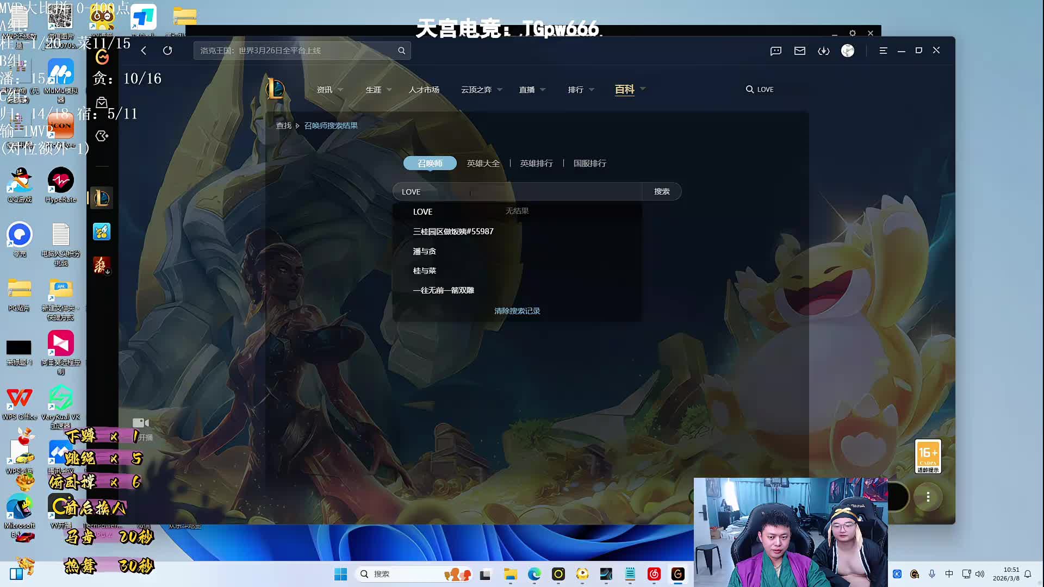Switch to the 国服排行 tab
The height and width of the screenshot is (587, 1044).
click(589, 163)
